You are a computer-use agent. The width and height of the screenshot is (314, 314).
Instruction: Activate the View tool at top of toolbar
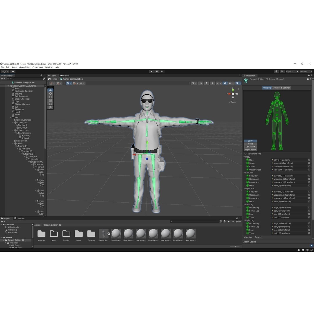(x=50, y=90)
